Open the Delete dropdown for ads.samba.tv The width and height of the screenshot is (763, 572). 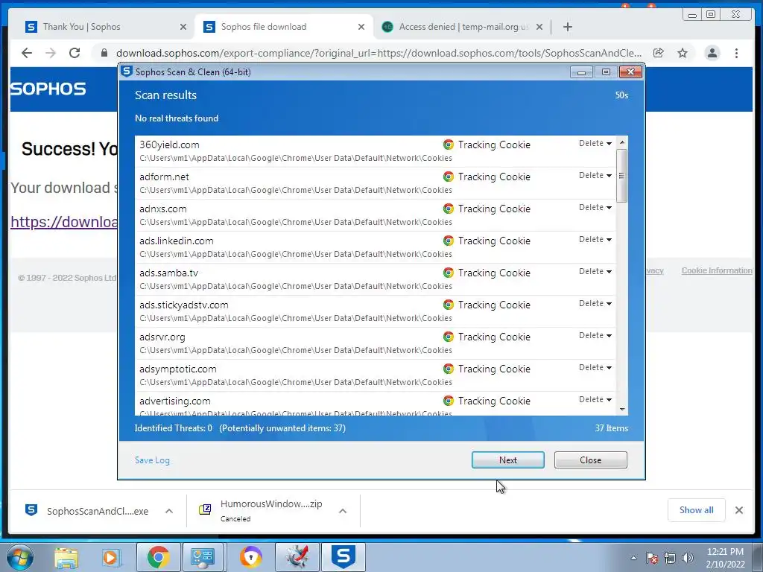[x=595, y=271]
